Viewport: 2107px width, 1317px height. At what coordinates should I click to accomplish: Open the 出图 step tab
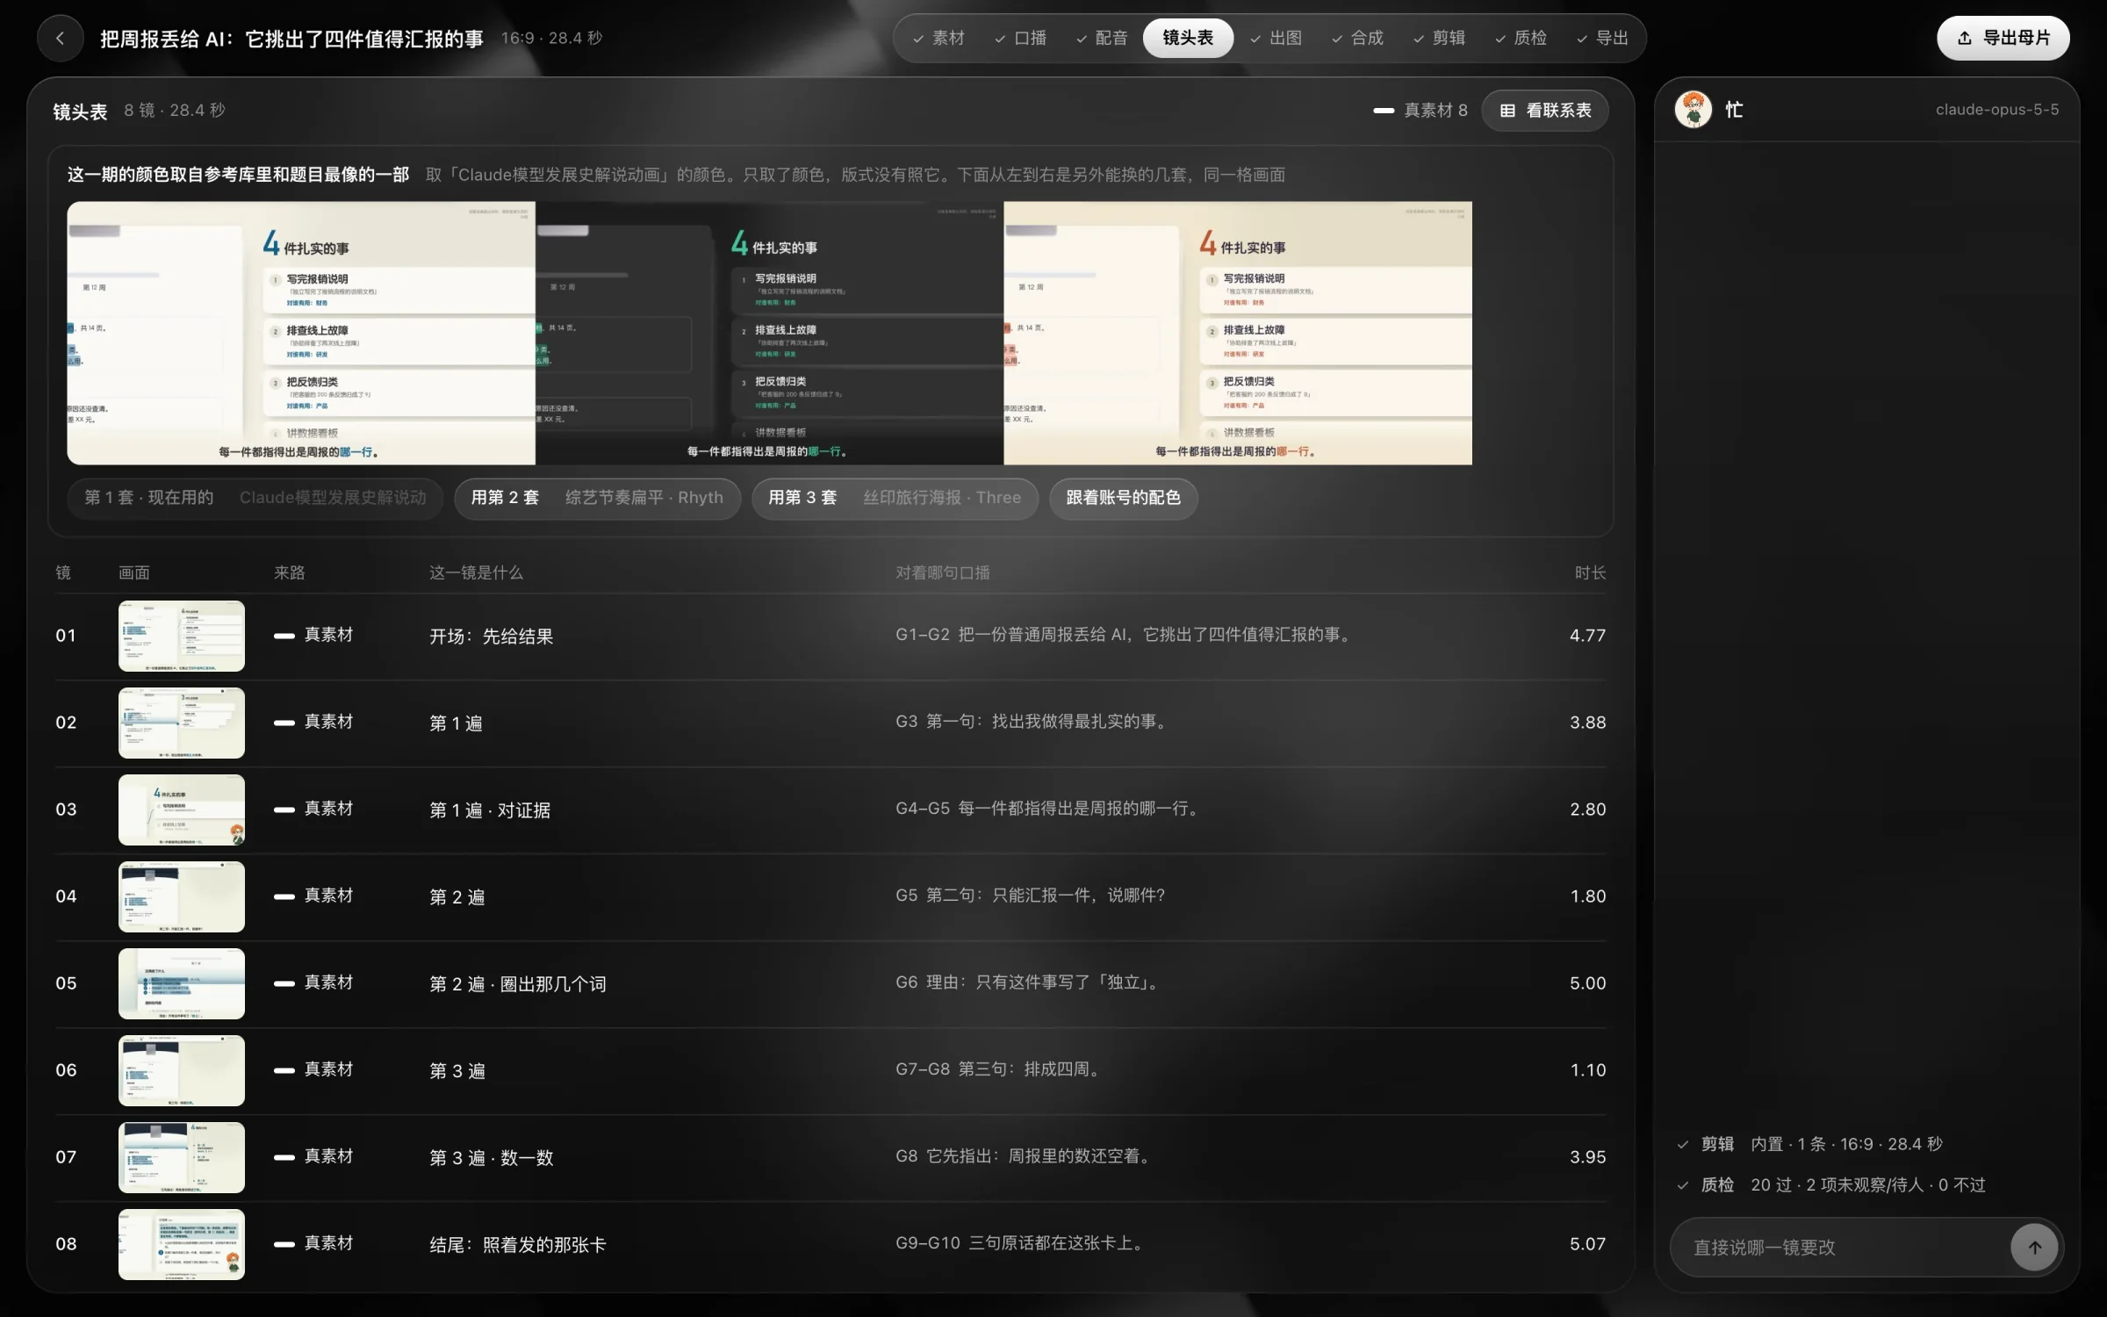1276,38
